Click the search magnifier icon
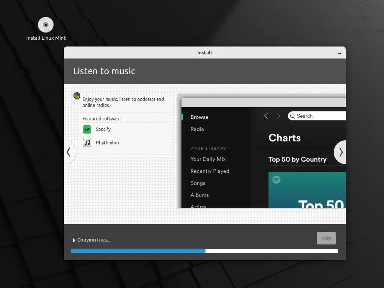 tap(292, 116)
